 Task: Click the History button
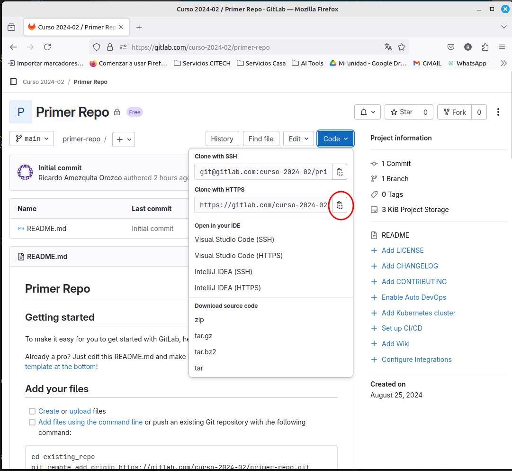(222, 139)
